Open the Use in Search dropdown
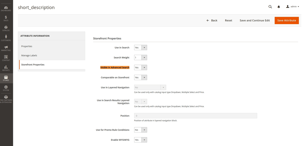Screen dimensions: 305x146 point(140,47)
